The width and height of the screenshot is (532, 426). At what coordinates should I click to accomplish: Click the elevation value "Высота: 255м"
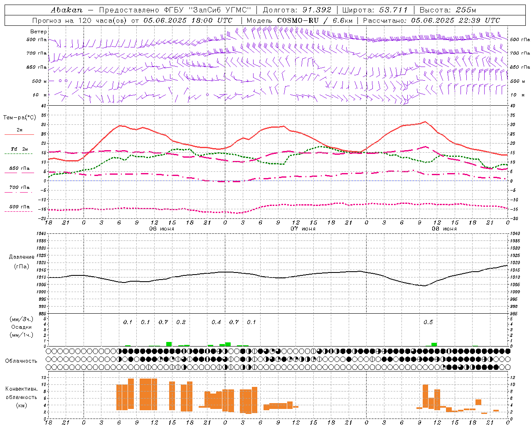pyautogui.click(x=448, y=10)
